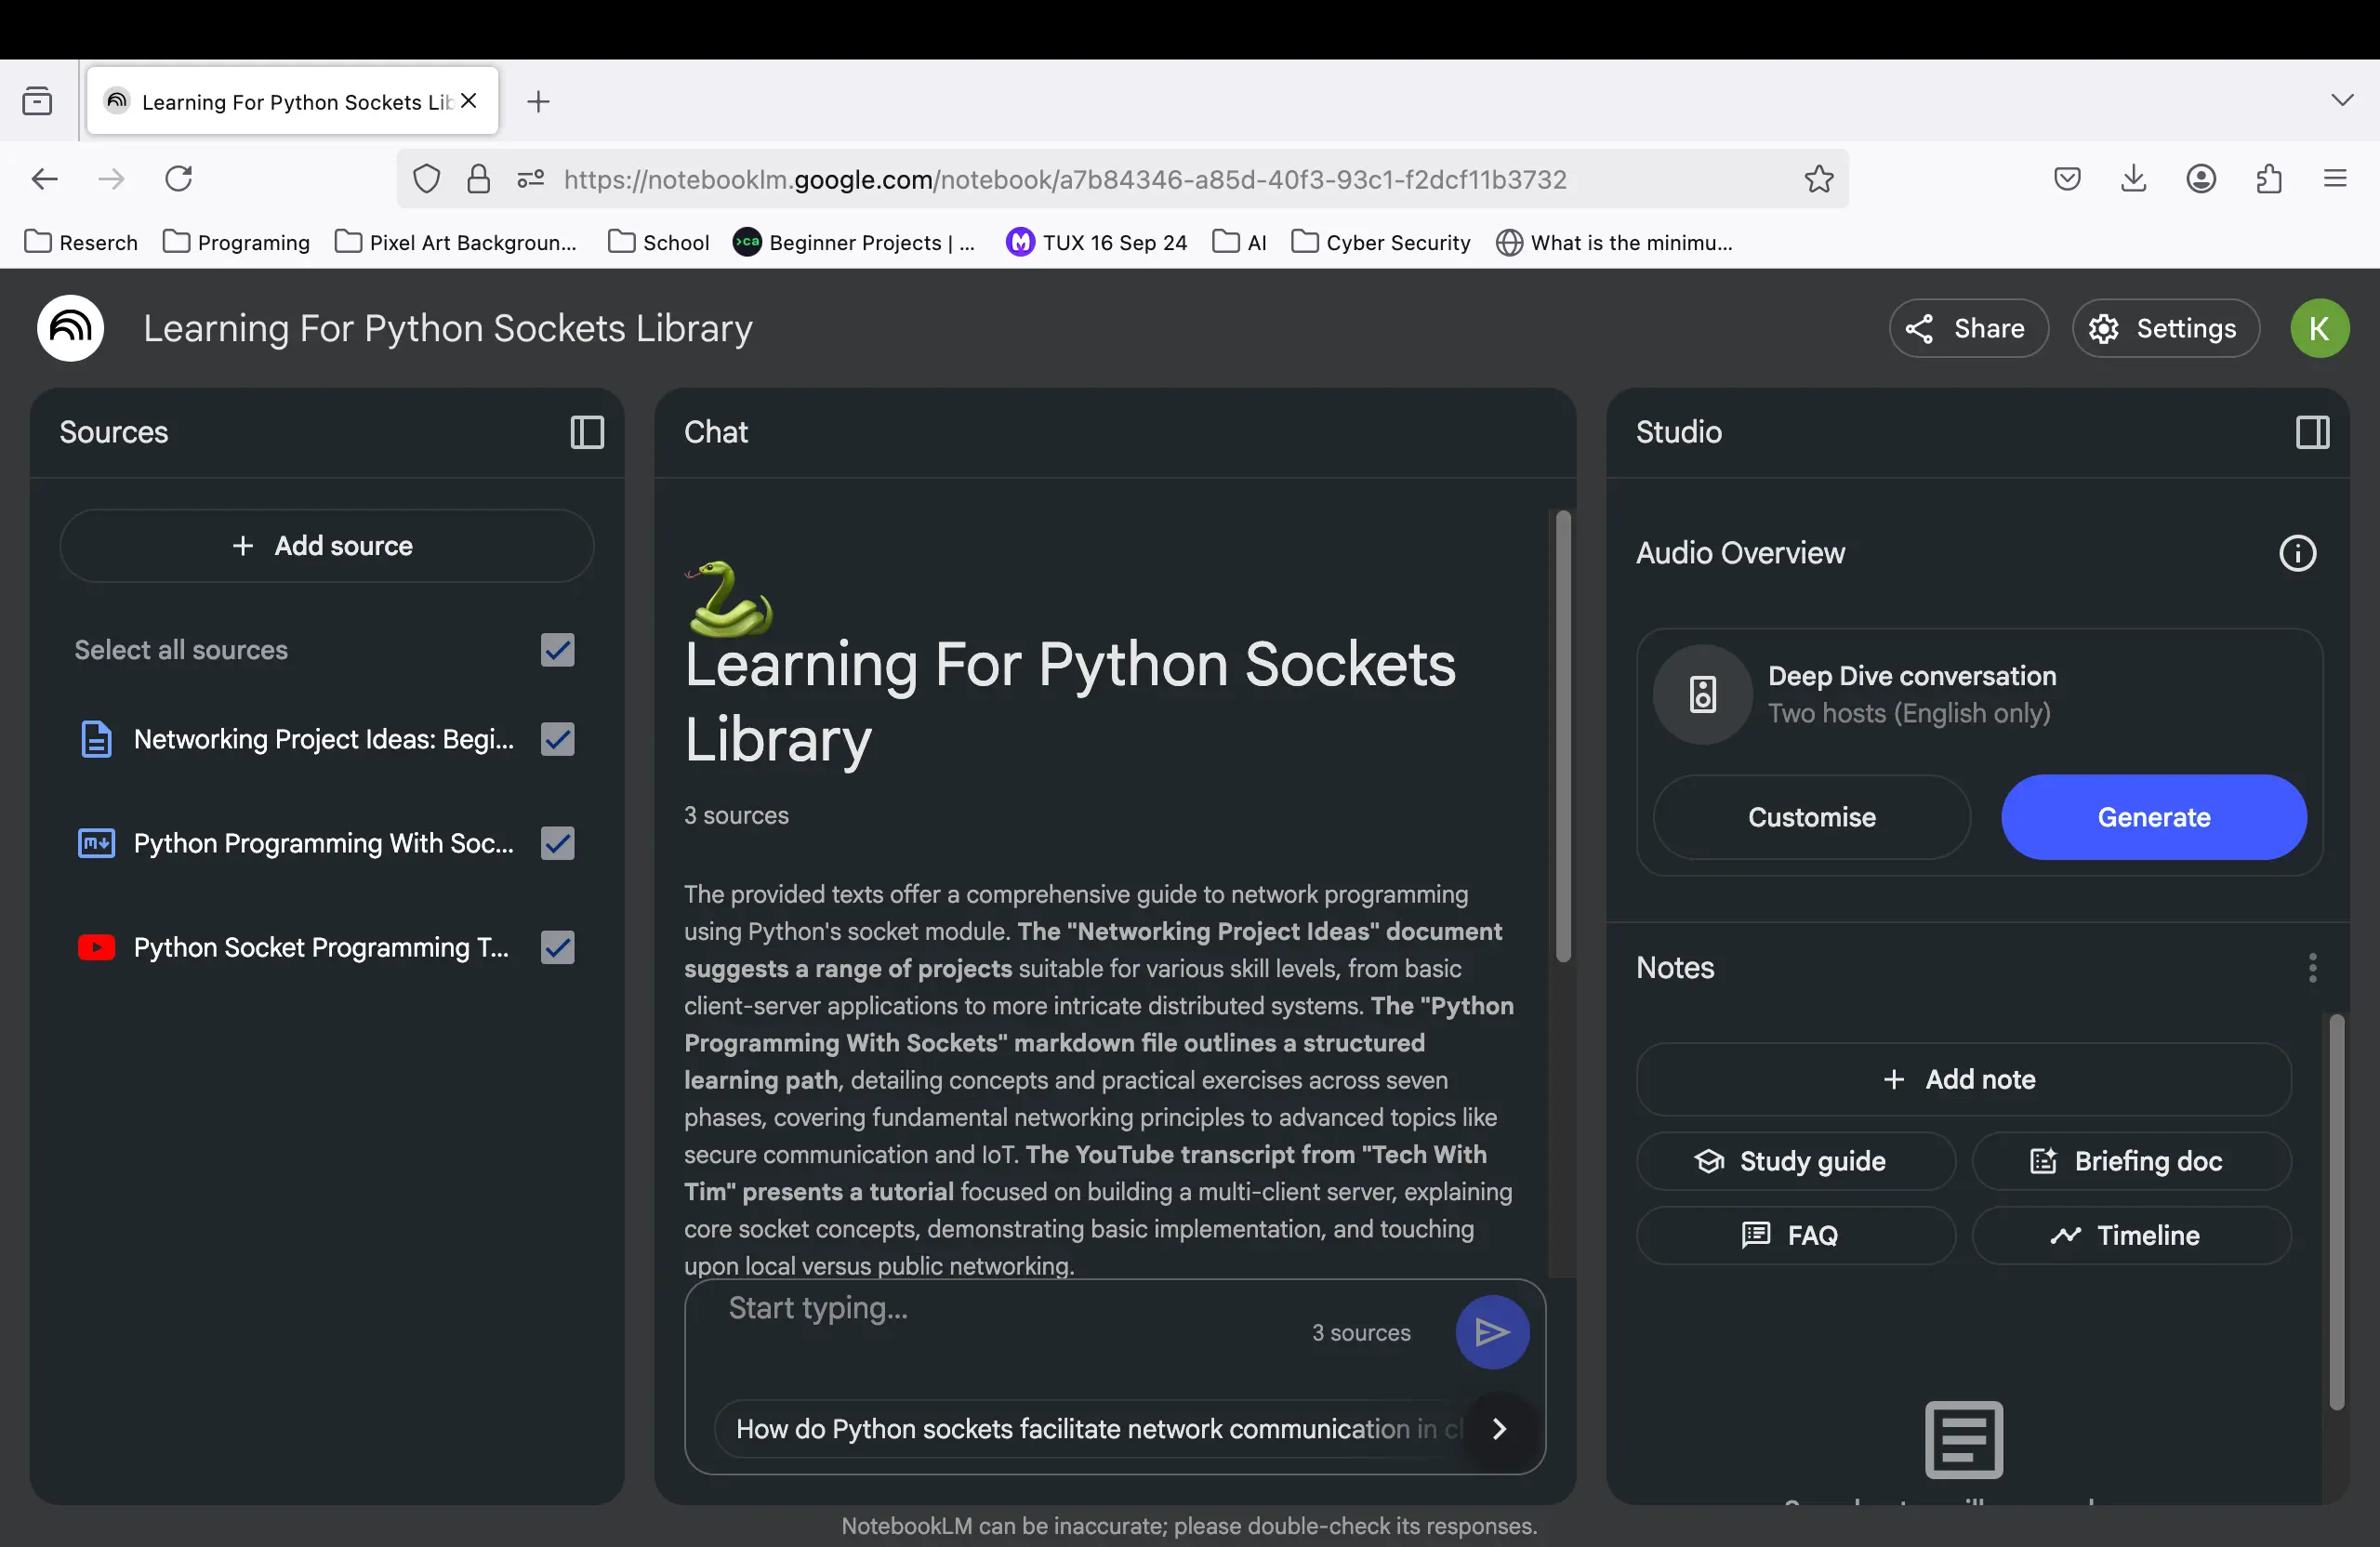
Task: Click the chat panel vertical scrollbar
Action: 1562,737
